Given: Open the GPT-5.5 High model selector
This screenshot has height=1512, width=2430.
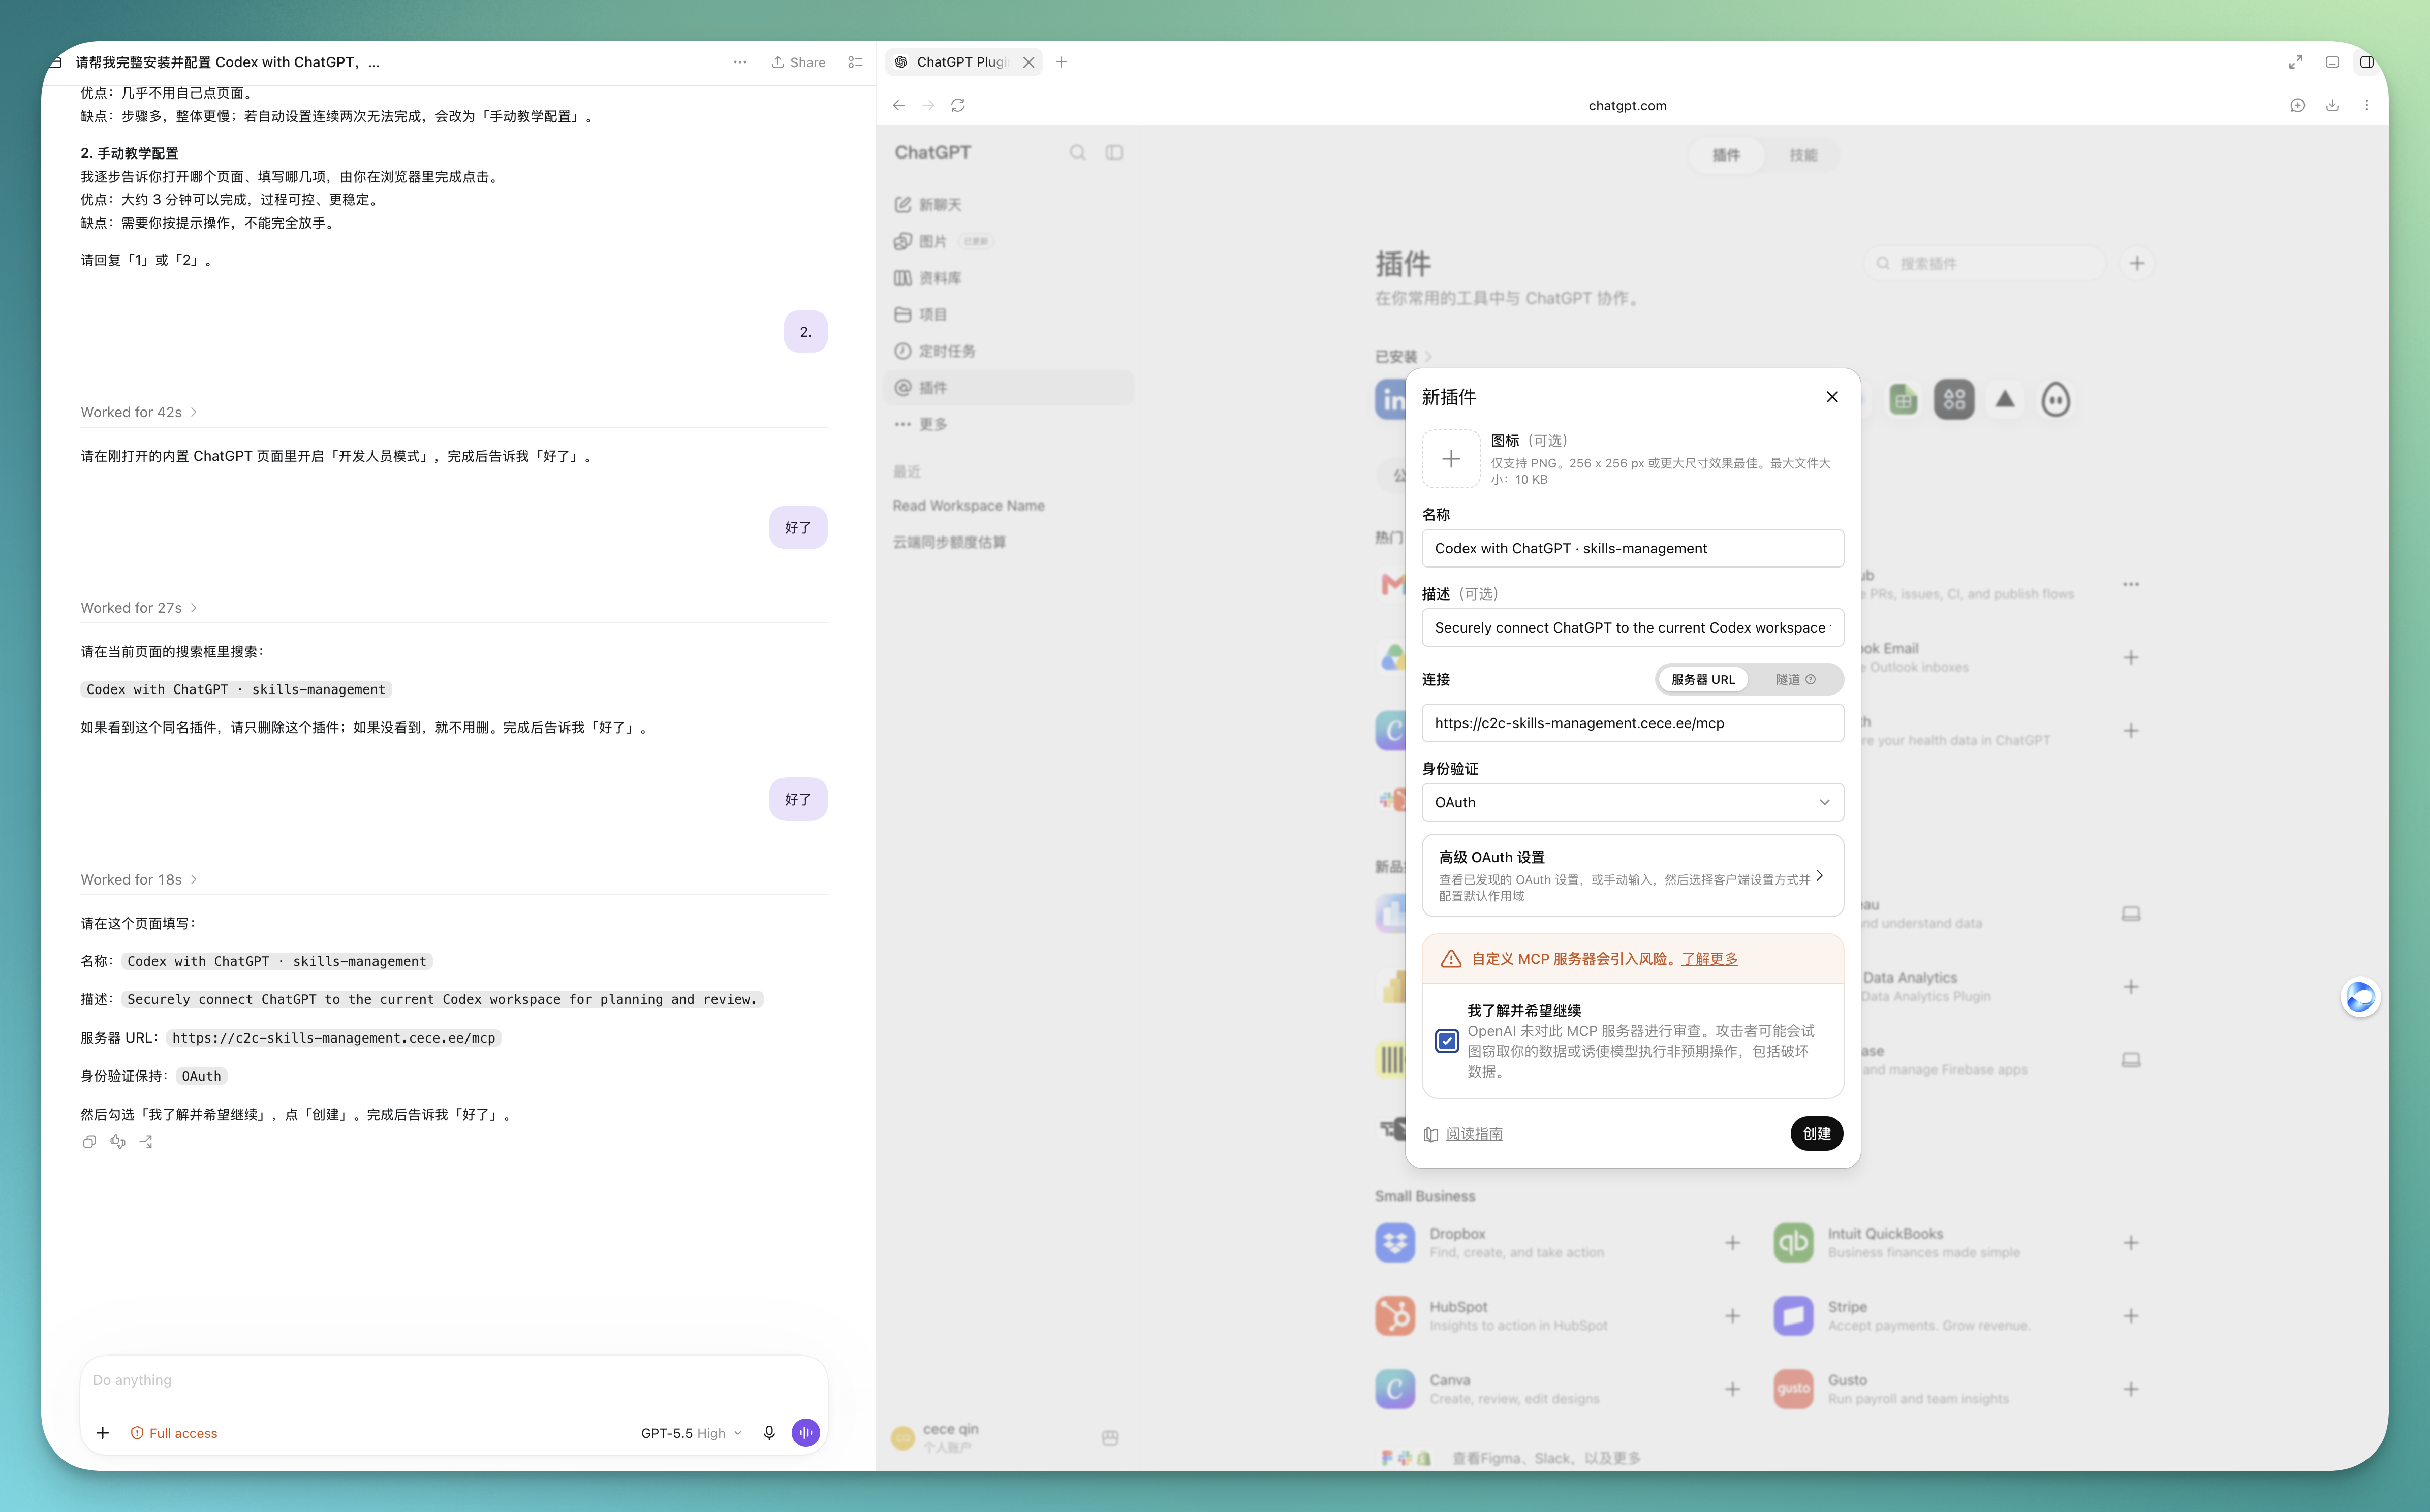Looking at the screenshot, I should click(x=691, y=1433).
